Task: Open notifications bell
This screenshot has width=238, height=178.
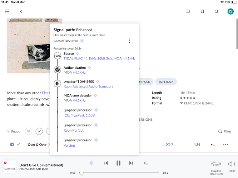Action: [188, 11]
